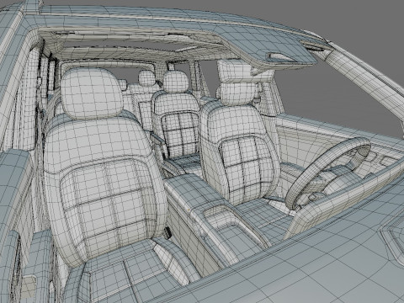Select the dark seat belt buckle by console
Screen dimensions: 404x303
[x=167, y=233]
